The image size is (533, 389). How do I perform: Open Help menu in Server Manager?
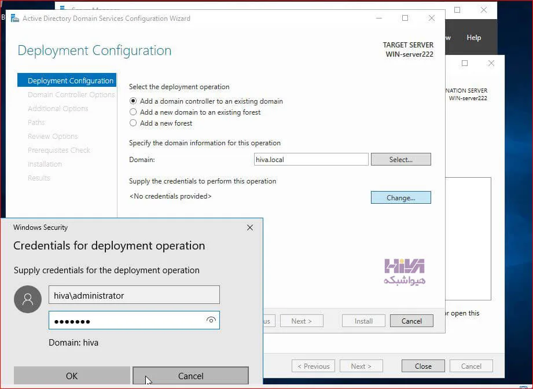point(474,38)
